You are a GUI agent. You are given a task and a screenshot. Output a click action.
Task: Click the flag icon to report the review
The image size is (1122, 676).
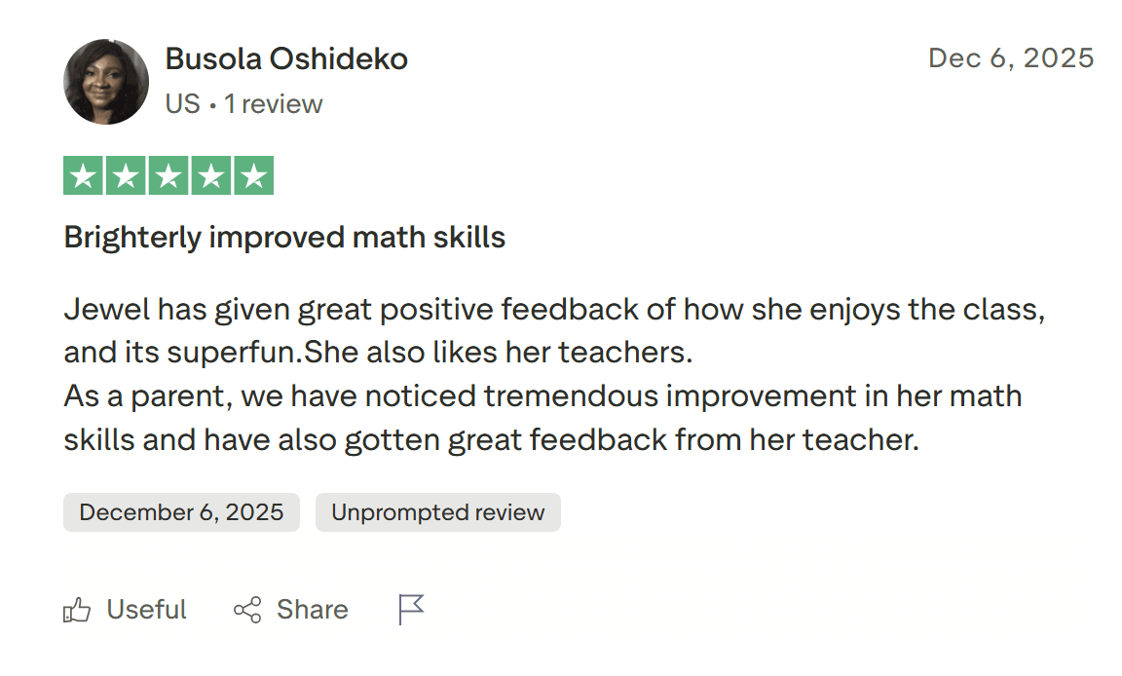410,607
